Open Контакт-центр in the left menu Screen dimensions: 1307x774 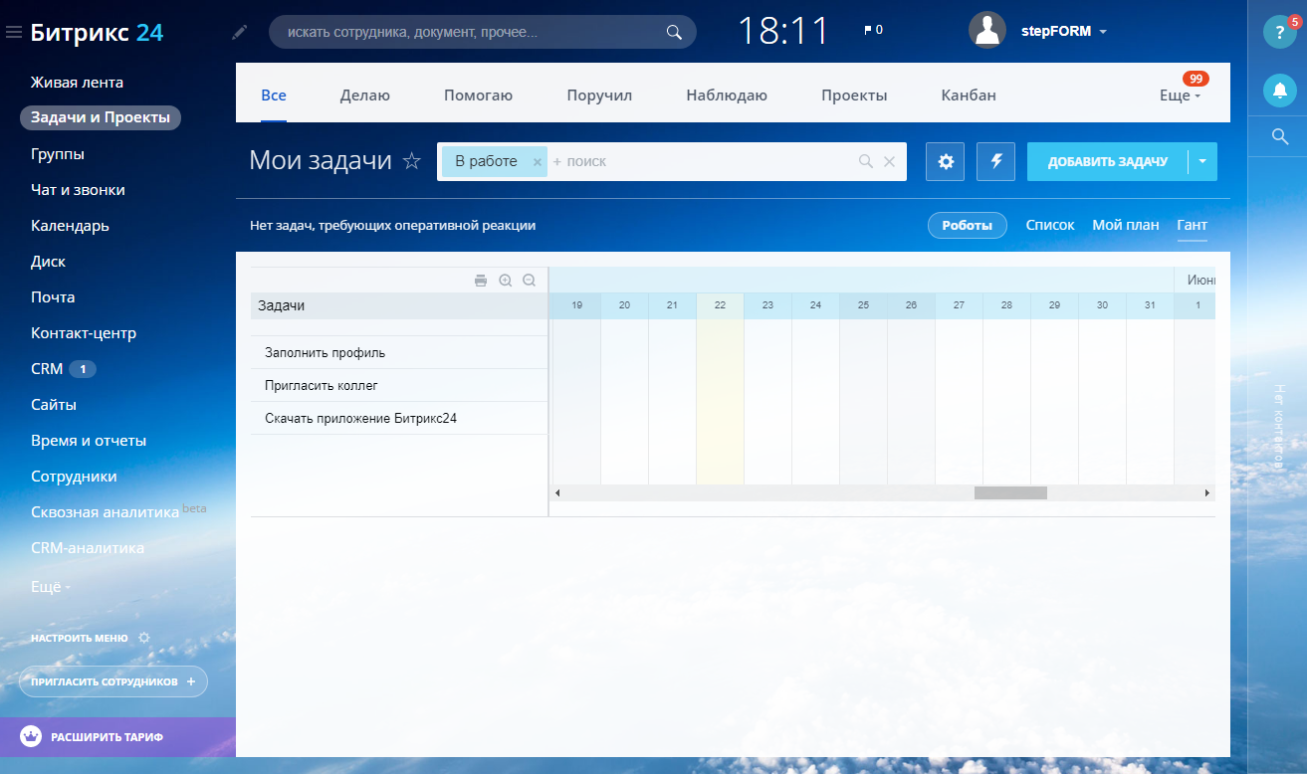click(x=84, y=333)
